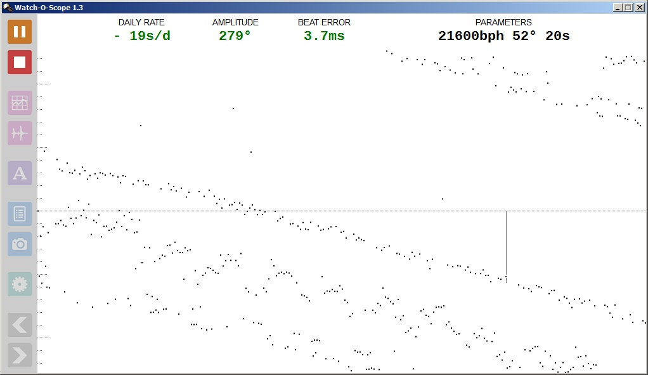Click the 'AMPLITUDE' heading

[x=235, y=22]
